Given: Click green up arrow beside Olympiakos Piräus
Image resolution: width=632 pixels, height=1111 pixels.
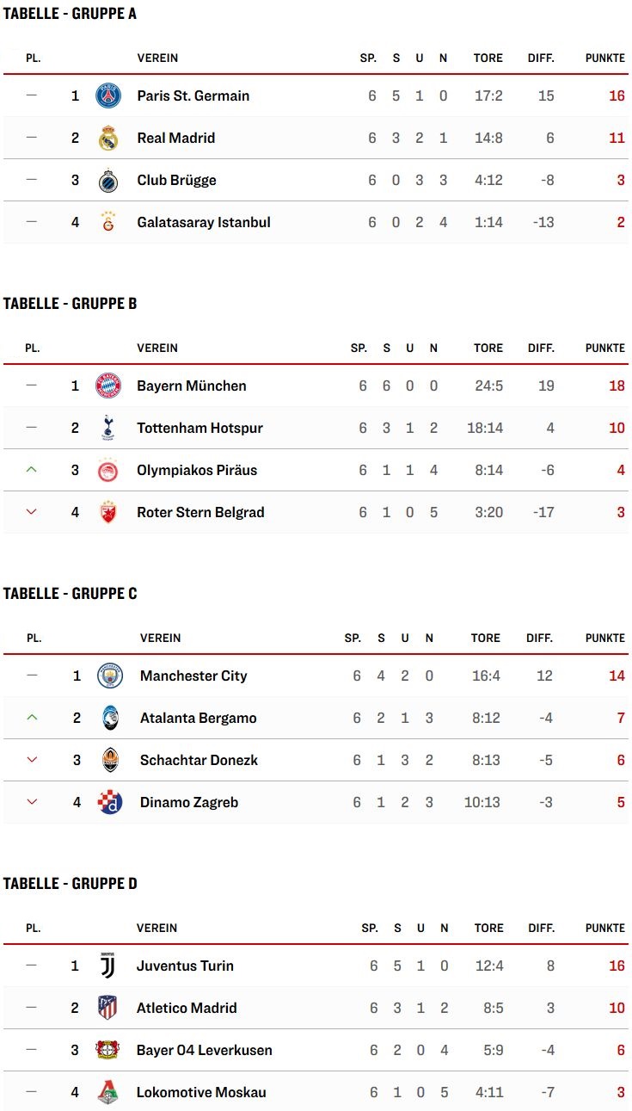Looking at the screenshot, I should pyautogui.click(x=32, y=470).
